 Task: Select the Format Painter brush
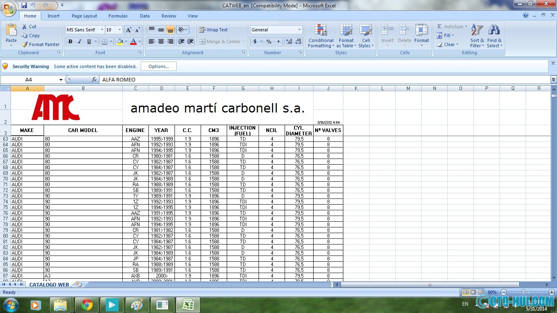[40, 44]
